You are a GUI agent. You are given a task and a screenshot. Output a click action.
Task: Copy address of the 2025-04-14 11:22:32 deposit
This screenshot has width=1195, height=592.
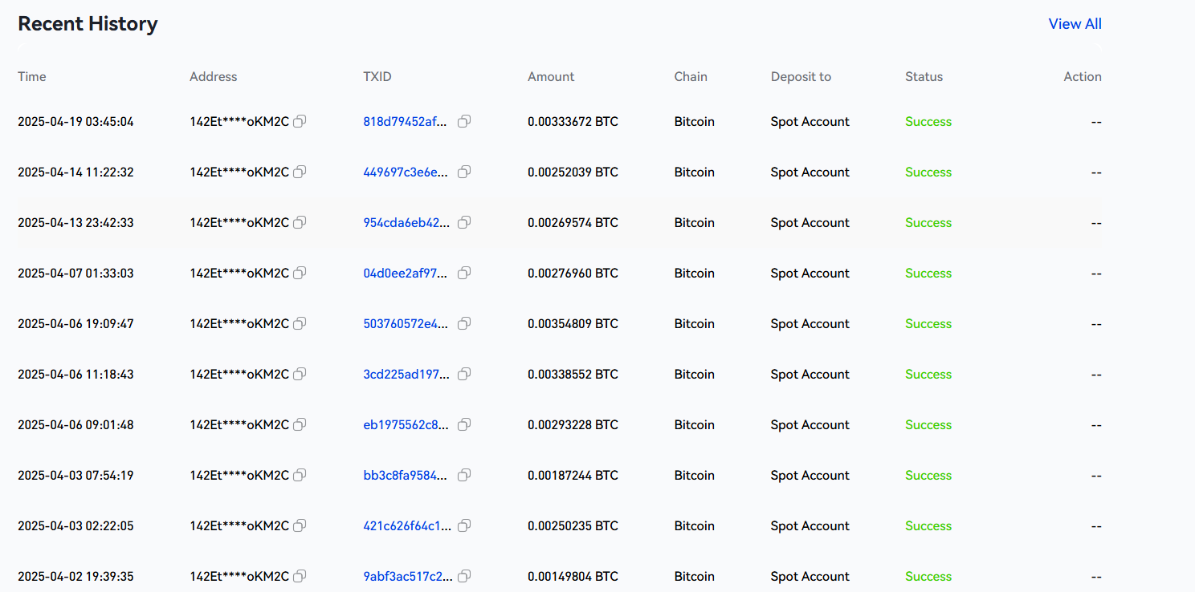coord(300,172)
